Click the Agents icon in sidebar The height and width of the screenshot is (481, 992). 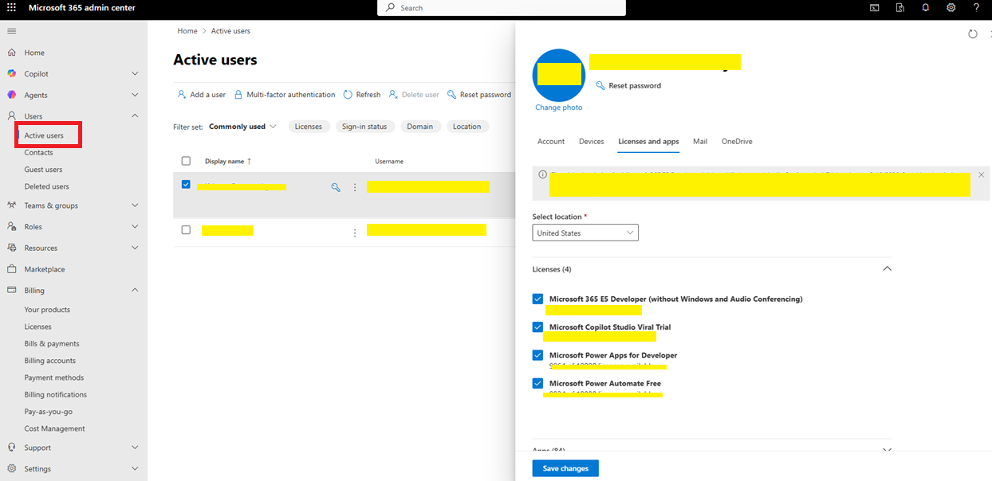tap(11, 95)
